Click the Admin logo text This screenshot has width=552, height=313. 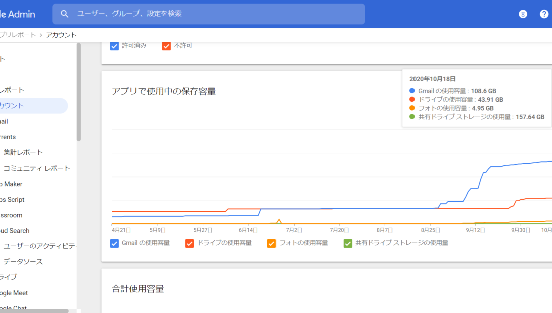coord(18,14)
